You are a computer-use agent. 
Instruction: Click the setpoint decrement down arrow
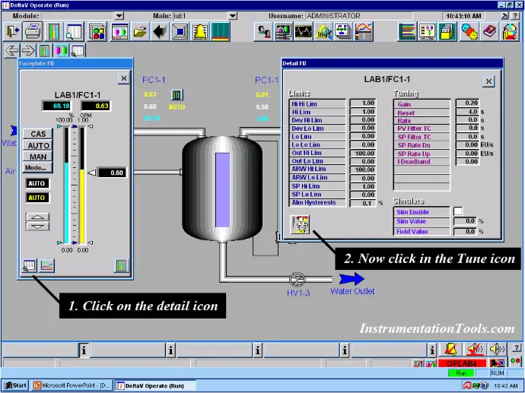click(37, 227)
